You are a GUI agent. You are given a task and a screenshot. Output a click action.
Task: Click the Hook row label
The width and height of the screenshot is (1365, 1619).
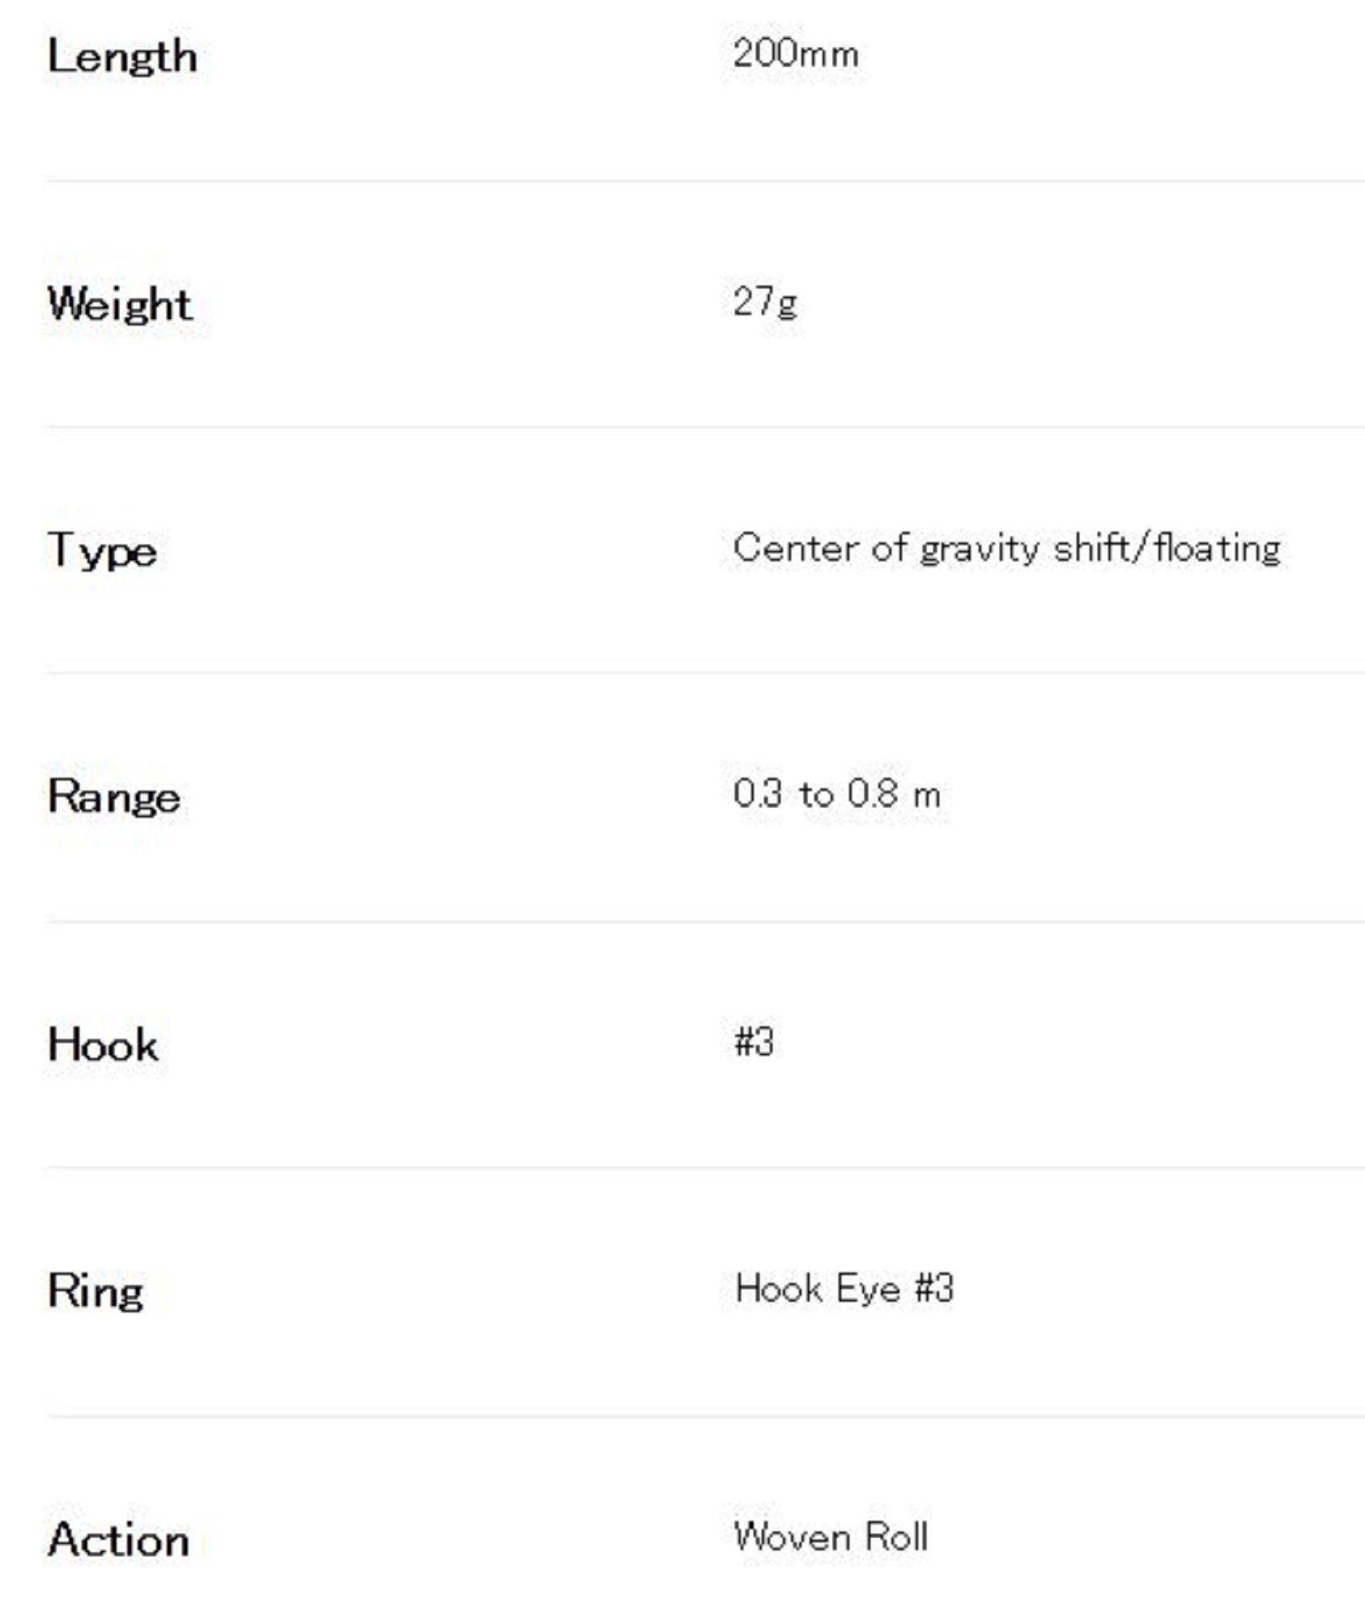[103, 1044]
